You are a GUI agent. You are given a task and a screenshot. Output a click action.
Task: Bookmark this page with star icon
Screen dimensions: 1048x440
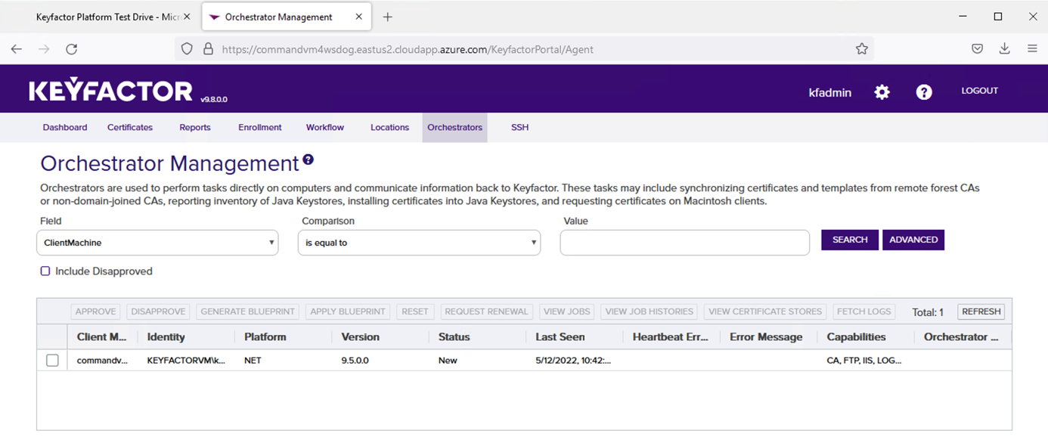[x=861, y=49]
